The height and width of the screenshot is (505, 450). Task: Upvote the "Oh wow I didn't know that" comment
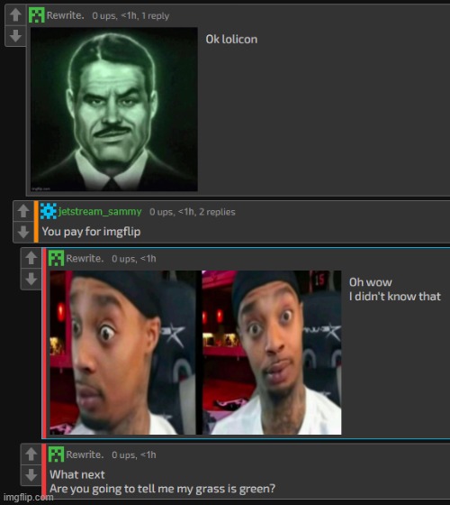pos(31,258)
